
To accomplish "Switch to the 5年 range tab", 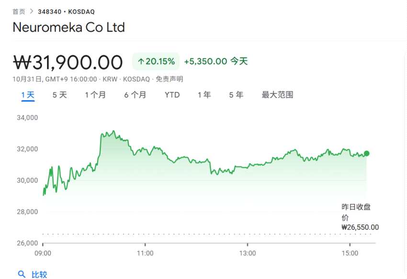I will 236,95.
